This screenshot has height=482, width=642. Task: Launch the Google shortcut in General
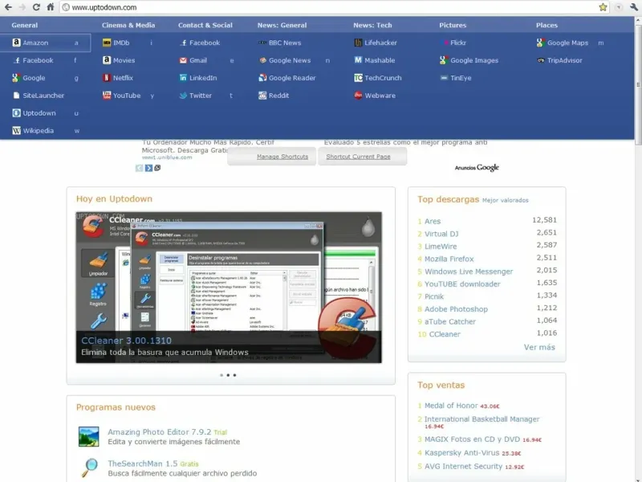pyautogui.click(x=29, y=78)
